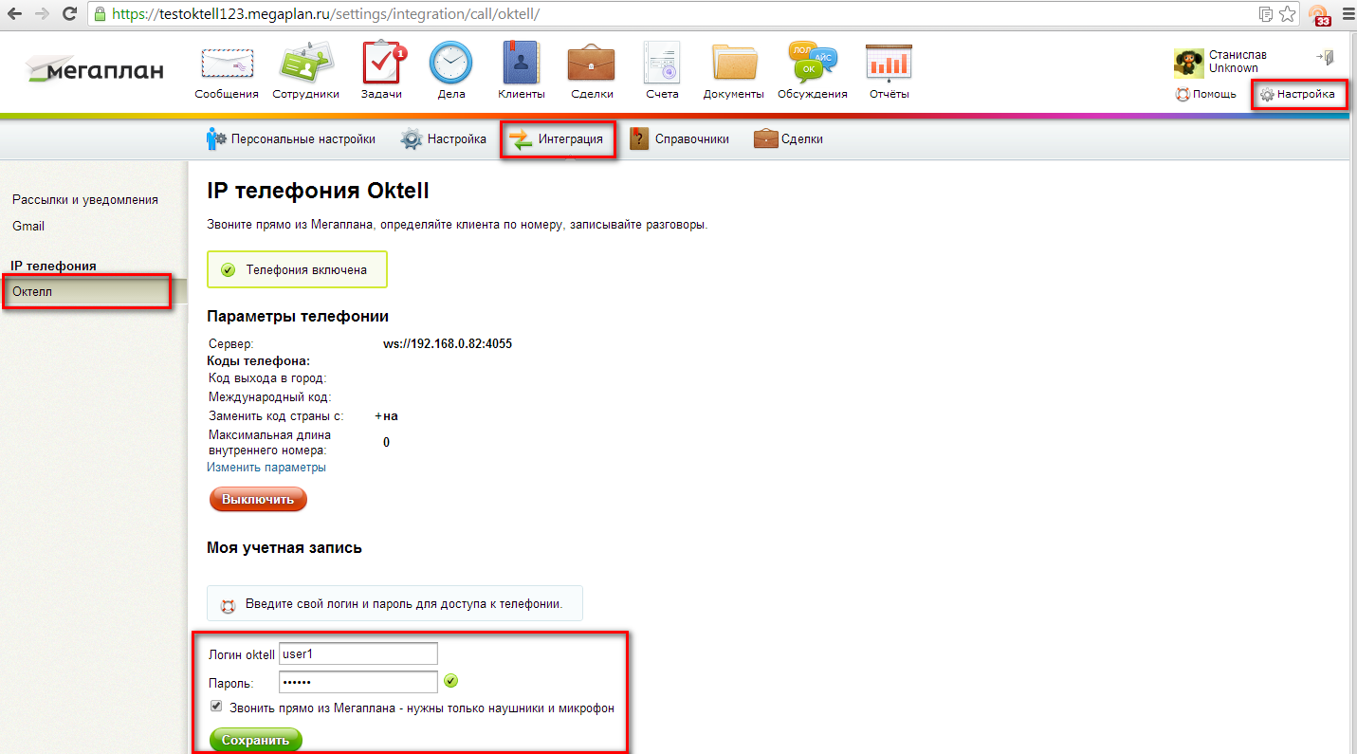Uncheck 'Звонить прямо из Мегаплана' checkbox

click(x=216, y=707)
